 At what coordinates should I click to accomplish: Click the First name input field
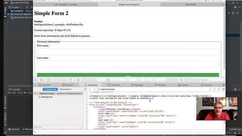128,52
